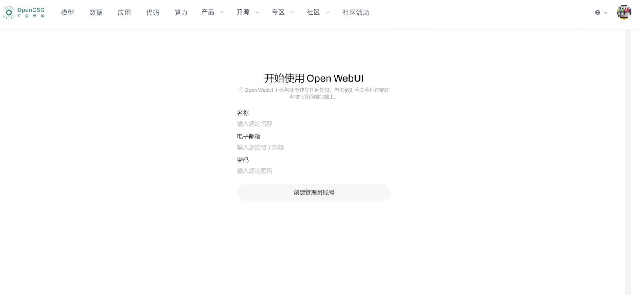Focus the 电子邮箱 input field

pyautogui.click(x=314, y=147)
